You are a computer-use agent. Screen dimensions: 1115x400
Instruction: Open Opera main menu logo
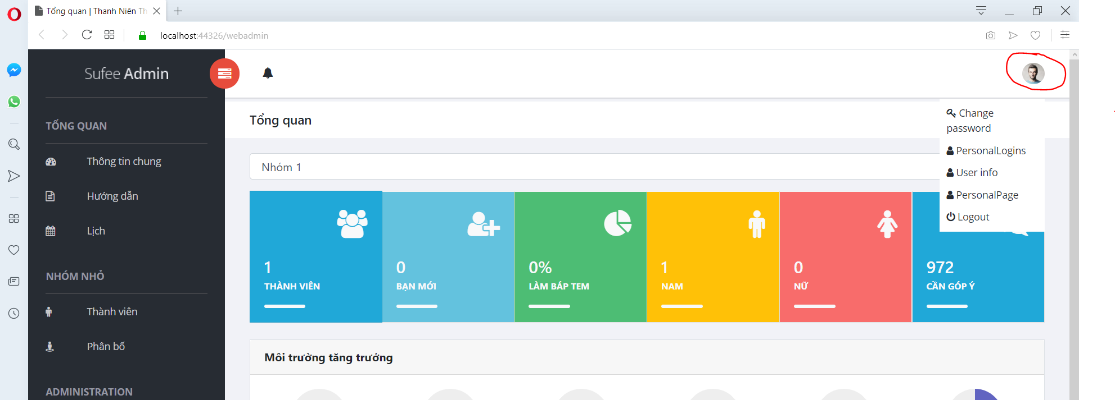click(14, 14)
